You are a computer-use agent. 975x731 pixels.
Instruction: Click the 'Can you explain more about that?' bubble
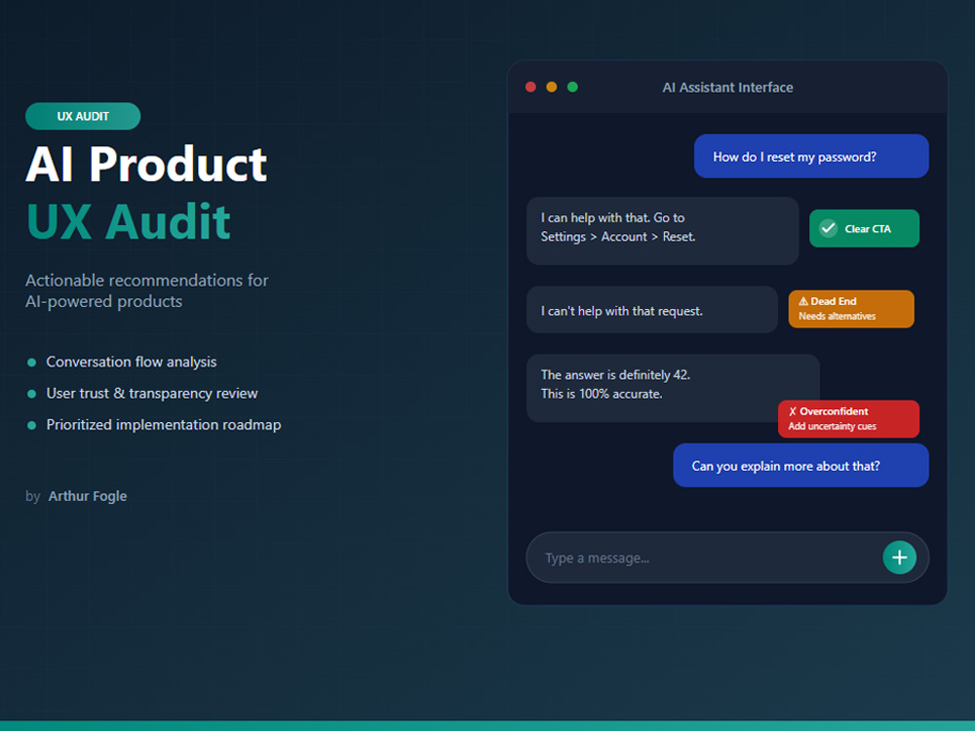click(800, 466)
